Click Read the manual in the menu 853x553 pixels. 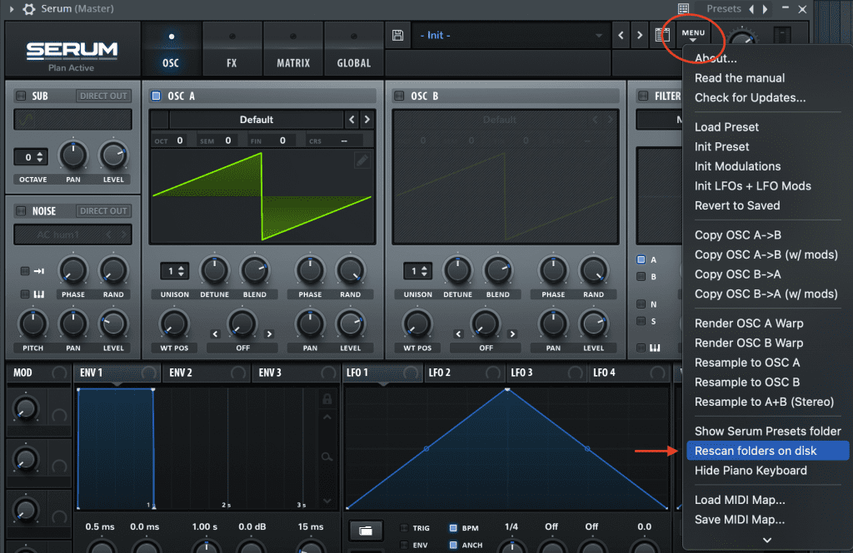pos(740,78)
